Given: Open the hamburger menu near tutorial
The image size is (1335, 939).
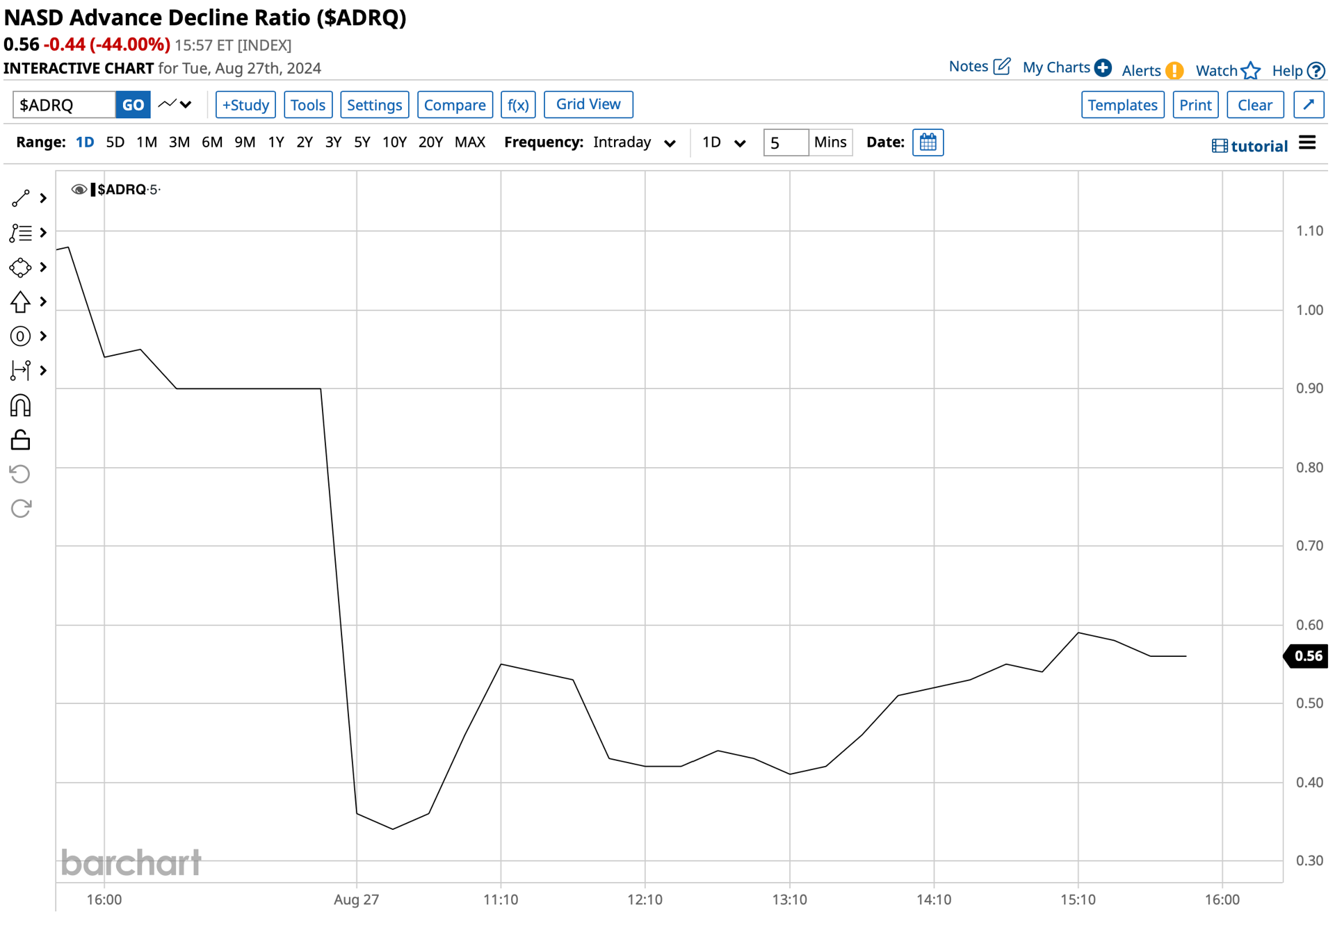Looking at the screenshot, I should [1307, 143].
